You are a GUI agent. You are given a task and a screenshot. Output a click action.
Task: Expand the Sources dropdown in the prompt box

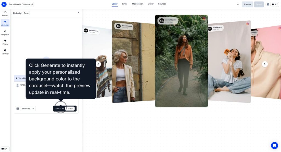(x=28, y=109)
